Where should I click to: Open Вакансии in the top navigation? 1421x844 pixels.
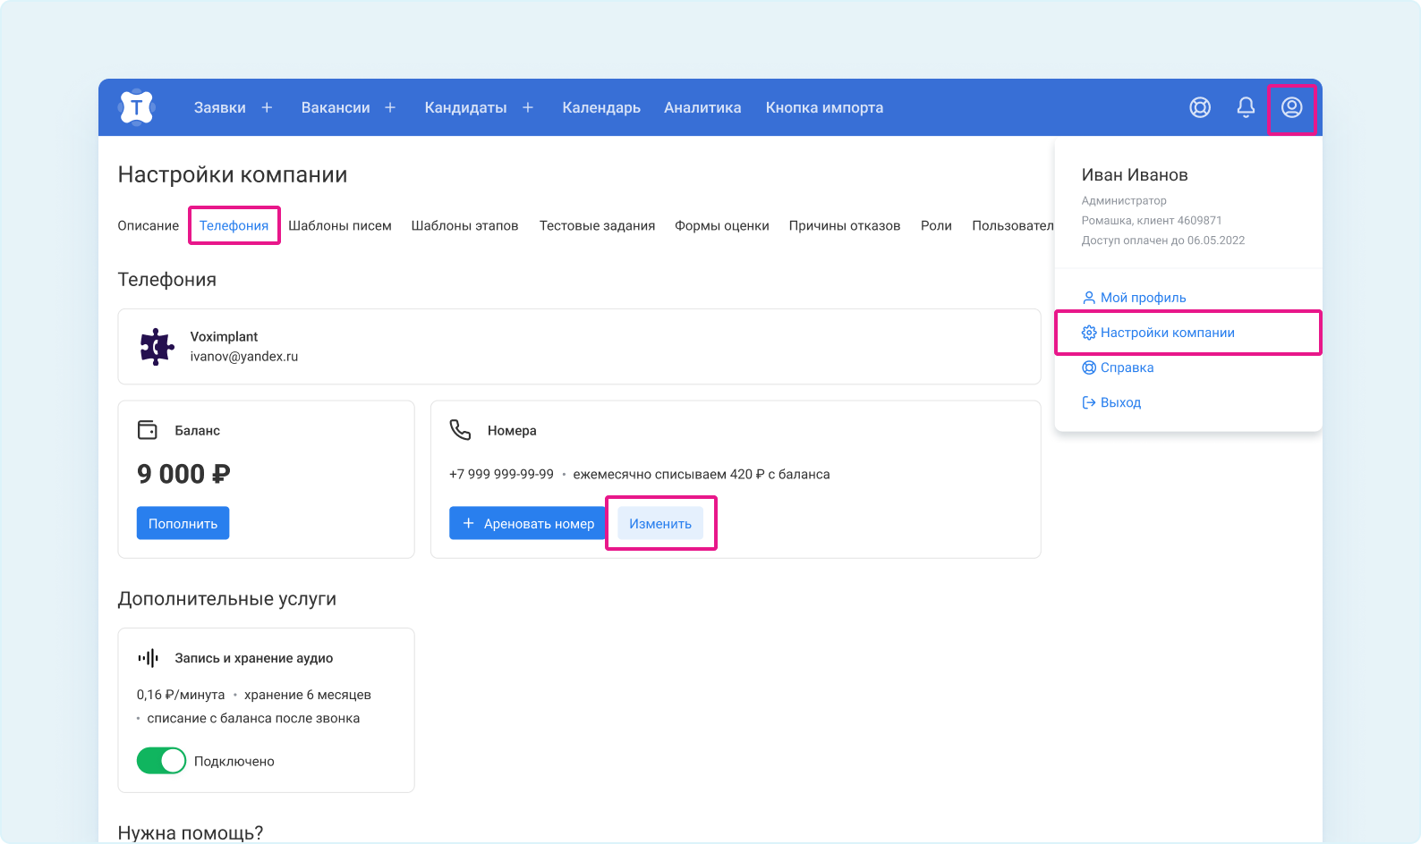(x=336, y=107)
